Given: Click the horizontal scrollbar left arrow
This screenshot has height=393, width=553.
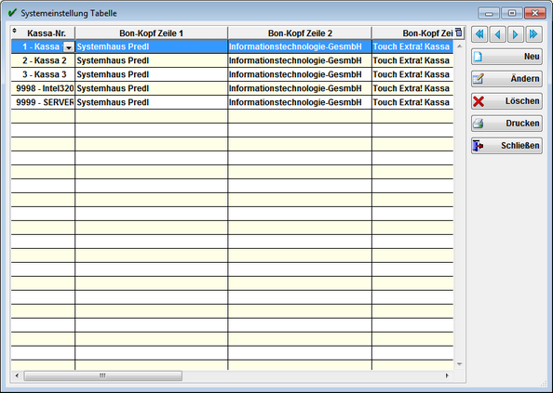Looking at the screenshot, I should (17, 375).
